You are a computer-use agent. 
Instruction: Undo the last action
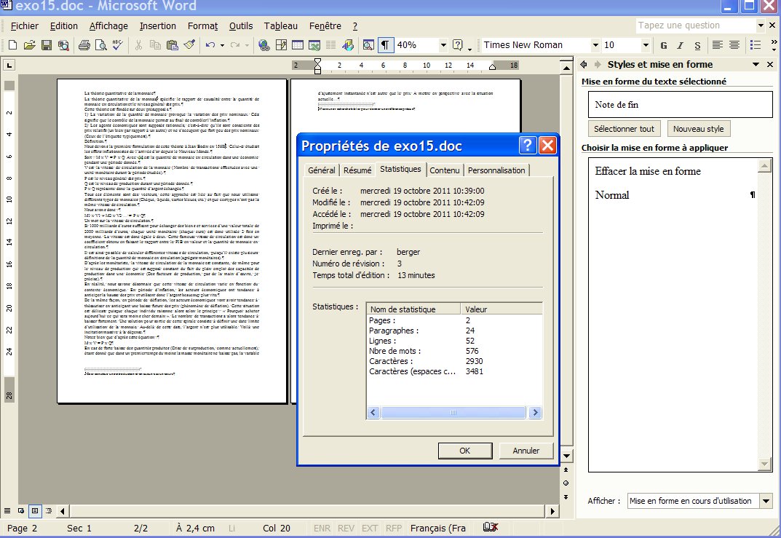point(210,45)
